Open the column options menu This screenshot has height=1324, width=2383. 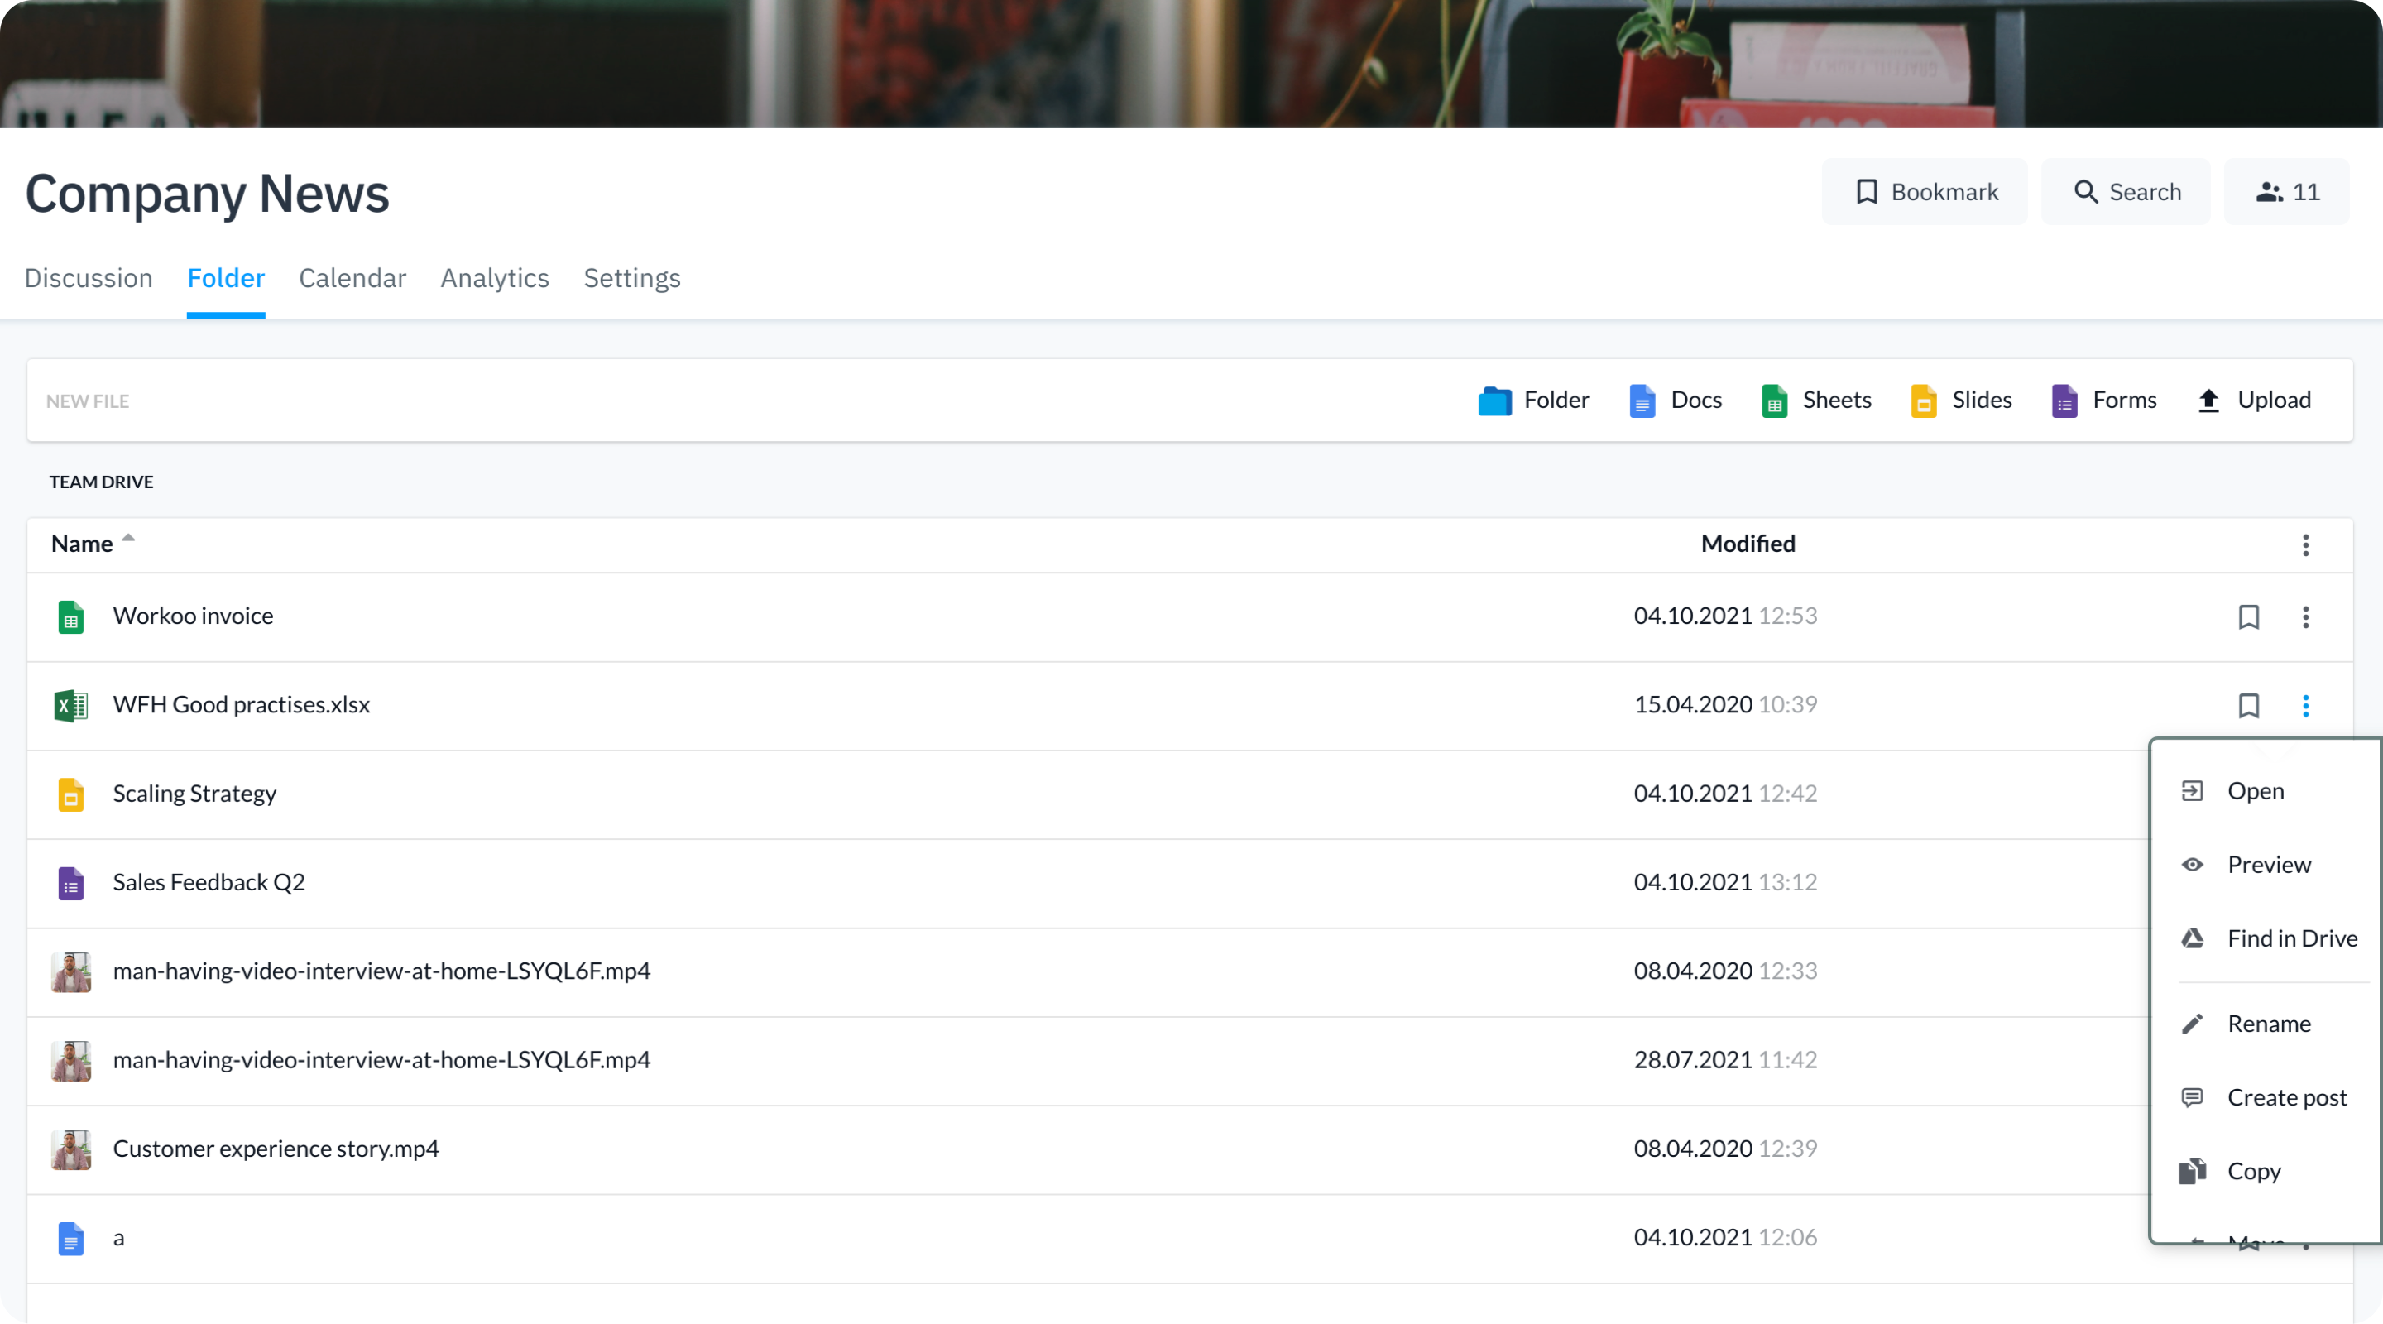click(x=2305, y=545)
